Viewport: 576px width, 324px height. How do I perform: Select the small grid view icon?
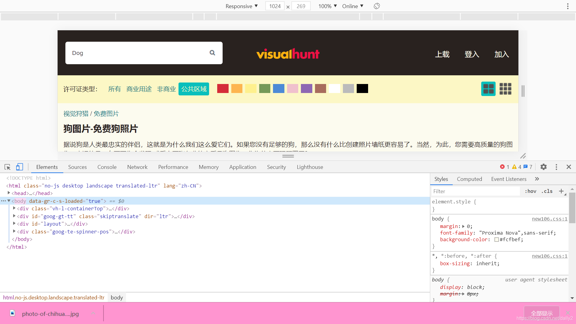tap(505, 88)
